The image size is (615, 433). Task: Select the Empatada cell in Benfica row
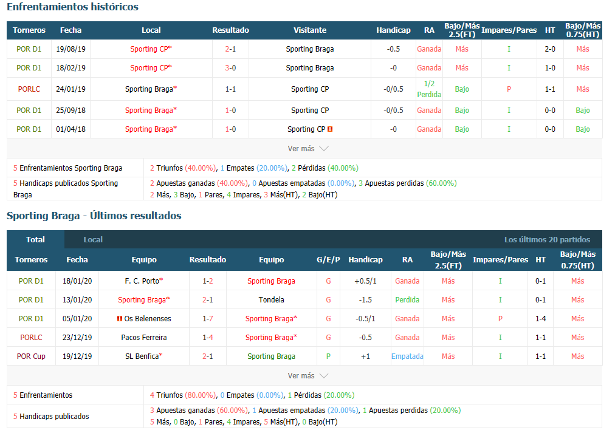[407, 356]
